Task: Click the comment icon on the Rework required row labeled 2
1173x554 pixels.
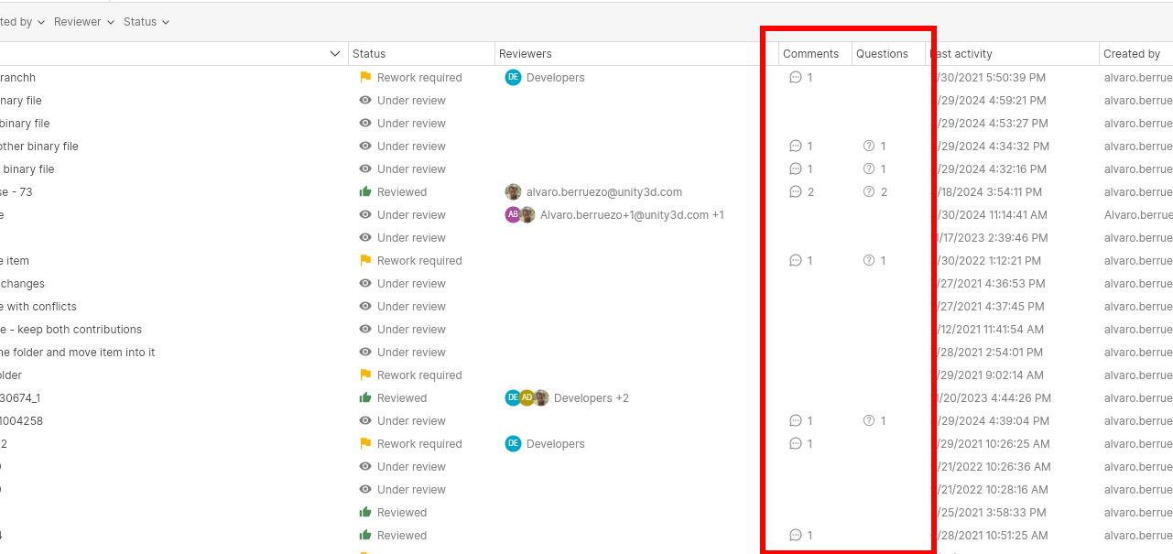Action: point(796,443)
